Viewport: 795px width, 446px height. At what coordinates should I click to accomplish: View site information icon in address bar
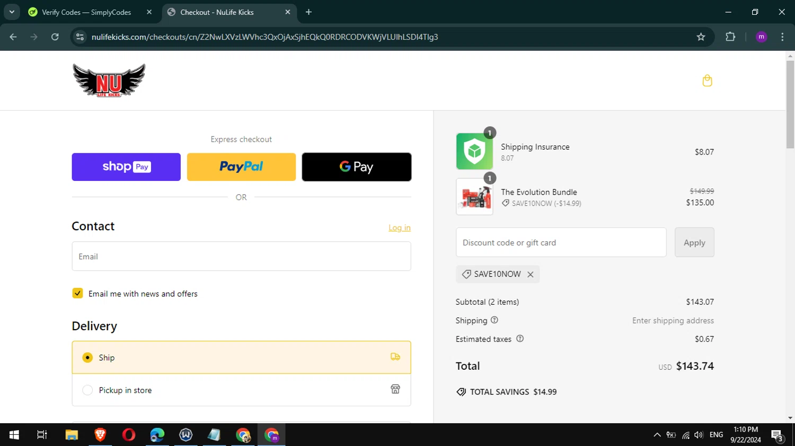point(80,37)
